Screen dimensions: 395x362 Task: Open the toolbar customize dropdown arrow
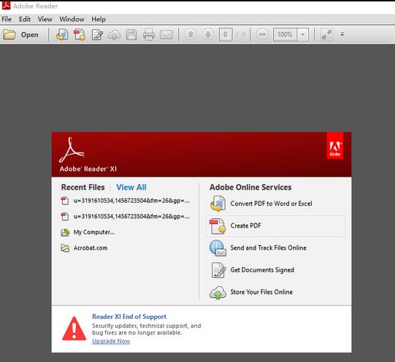342,34
